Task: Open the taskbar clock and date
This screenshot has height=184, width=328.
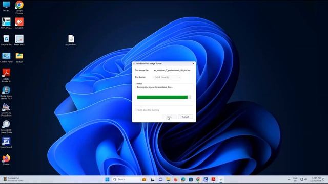Action: [316, 179]
